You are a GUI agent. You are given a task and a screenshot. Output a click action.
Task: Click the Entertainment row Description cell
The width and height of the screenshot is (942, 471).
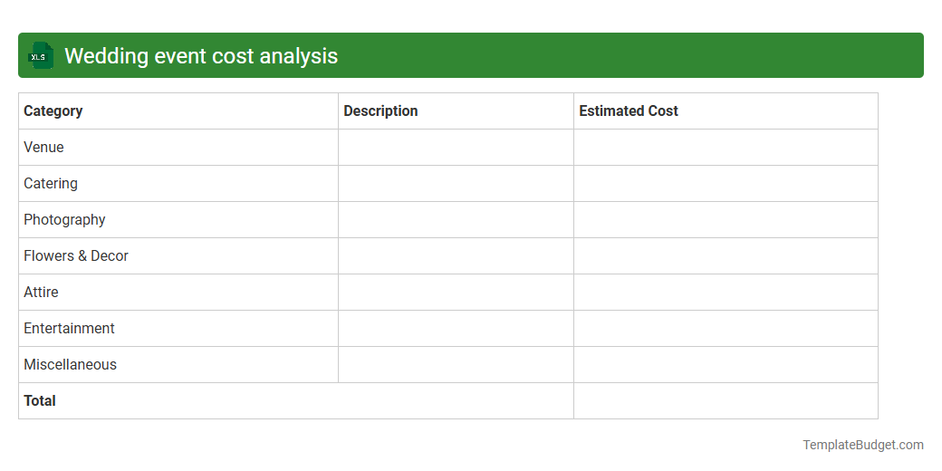coord(456,329)
